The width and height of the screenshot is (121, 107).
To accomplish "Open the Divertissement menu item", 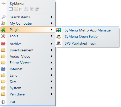I will coord(28,50).
